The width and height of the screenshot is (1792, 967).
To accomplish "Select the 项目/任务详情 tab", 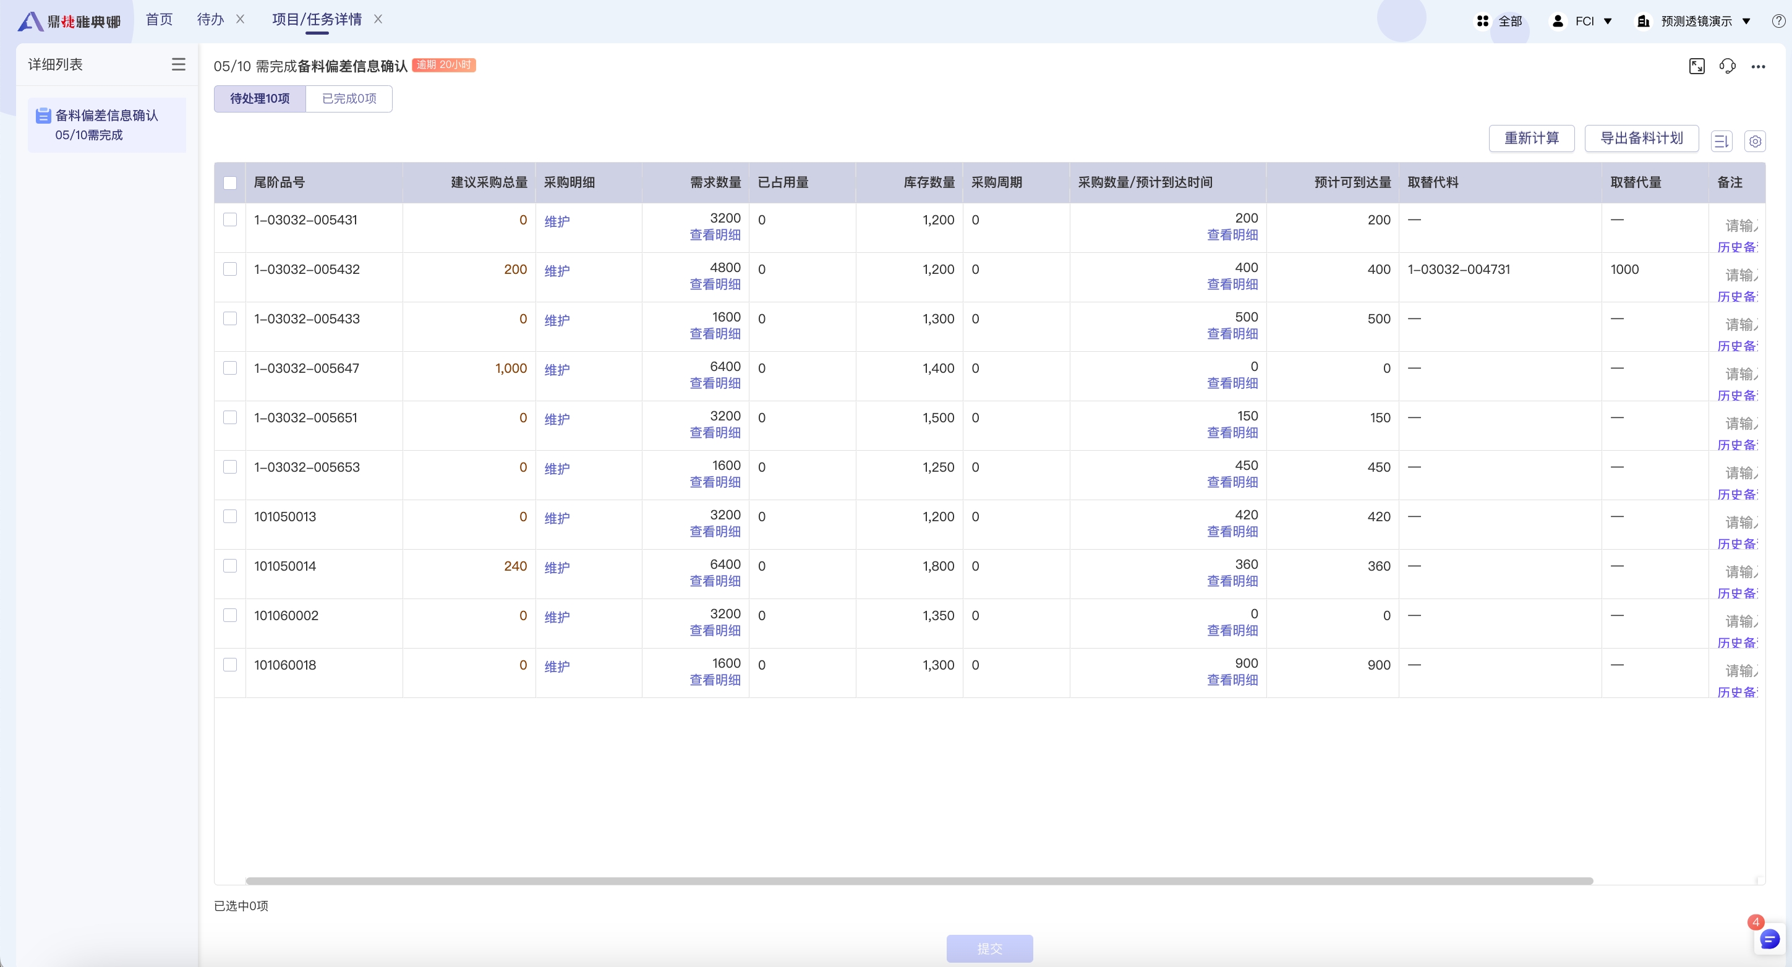I will point(317,20).
